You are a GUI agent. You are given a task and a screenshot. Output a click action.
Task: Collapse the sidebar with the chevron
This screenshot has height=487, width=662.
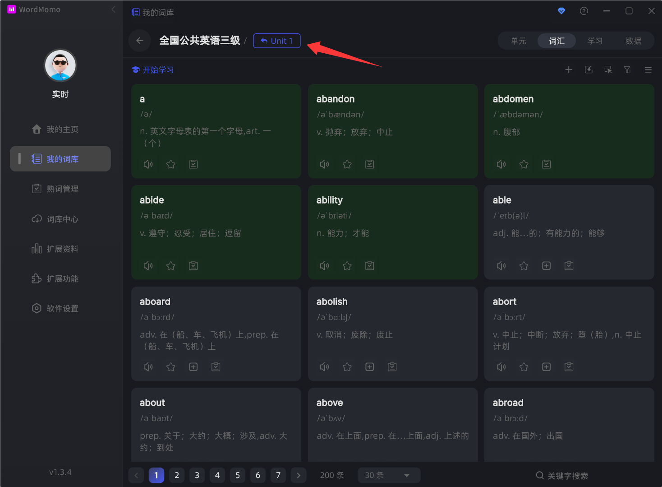113,9
